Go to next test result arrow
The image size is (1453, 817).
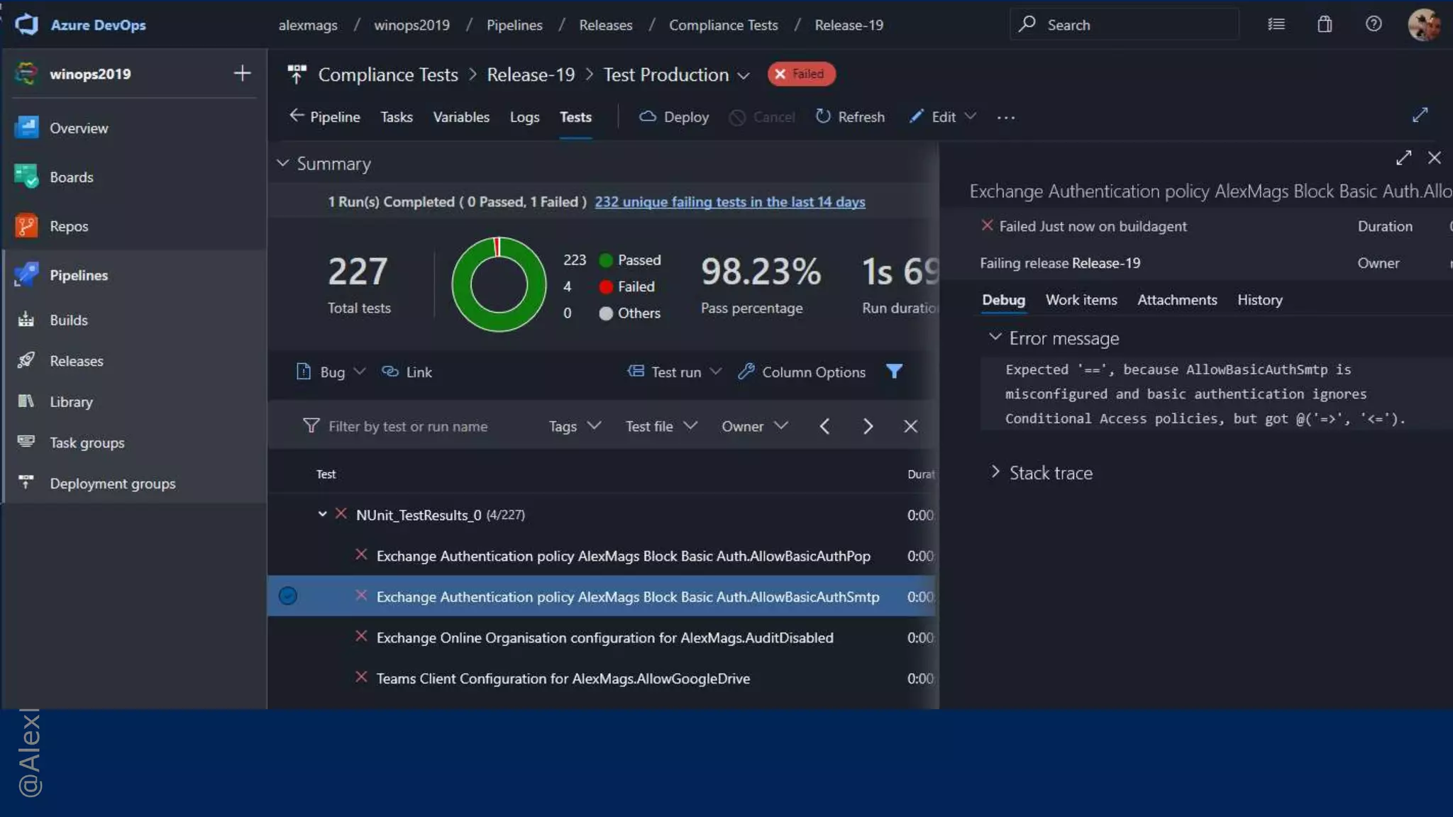(867, 426)
